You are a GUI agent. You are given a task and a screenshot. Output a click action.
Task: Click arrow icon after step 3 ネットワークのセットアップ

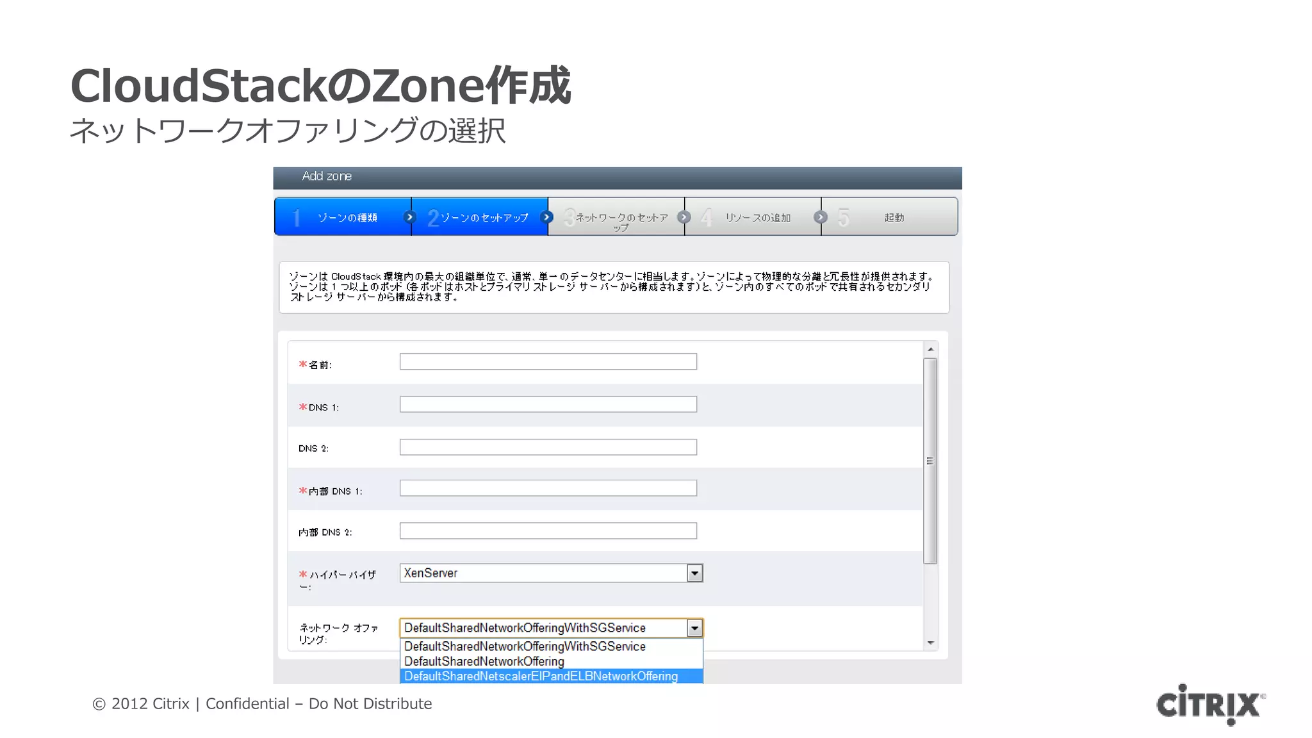click(684, 217)
